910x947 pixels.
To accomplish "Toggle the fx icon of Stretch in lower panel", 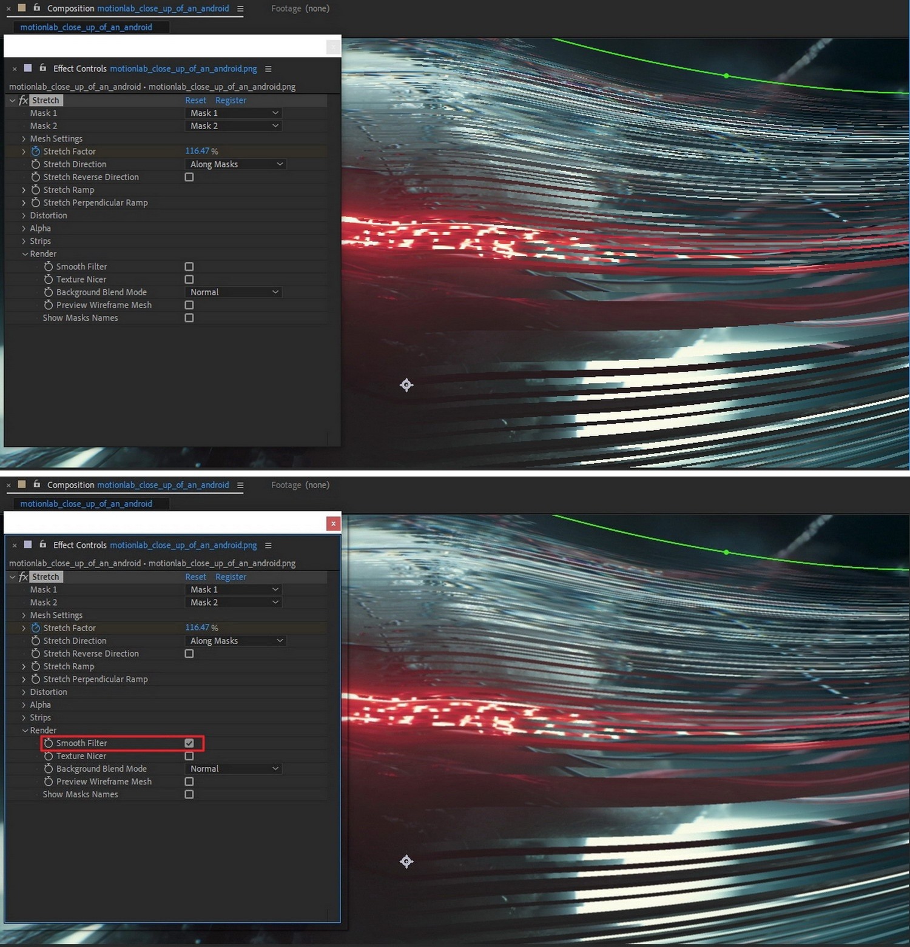I will (x=24, y=577).
